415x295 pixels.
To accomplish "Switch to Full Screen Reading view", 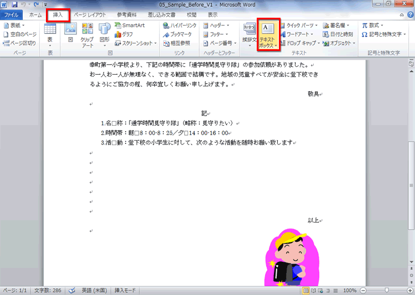I will tap(314, 291).
